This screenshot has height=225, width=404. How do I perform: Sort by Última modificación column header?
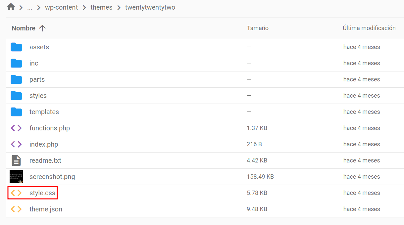pos(369,28)
